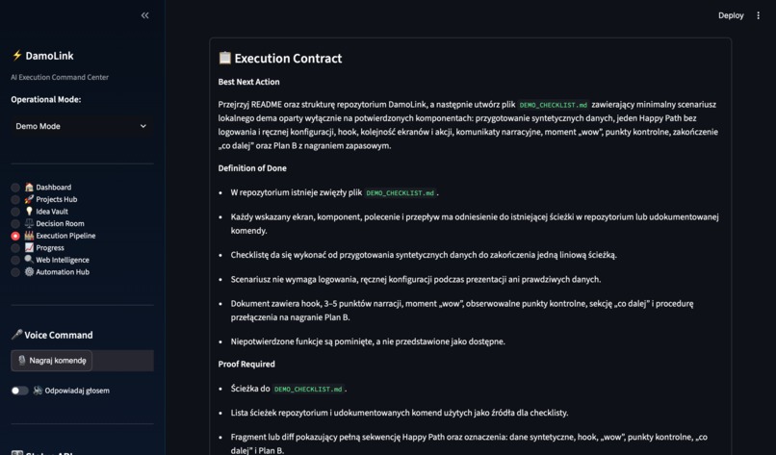
Task: Click the Progress chart icon
Action: point(29,248)
